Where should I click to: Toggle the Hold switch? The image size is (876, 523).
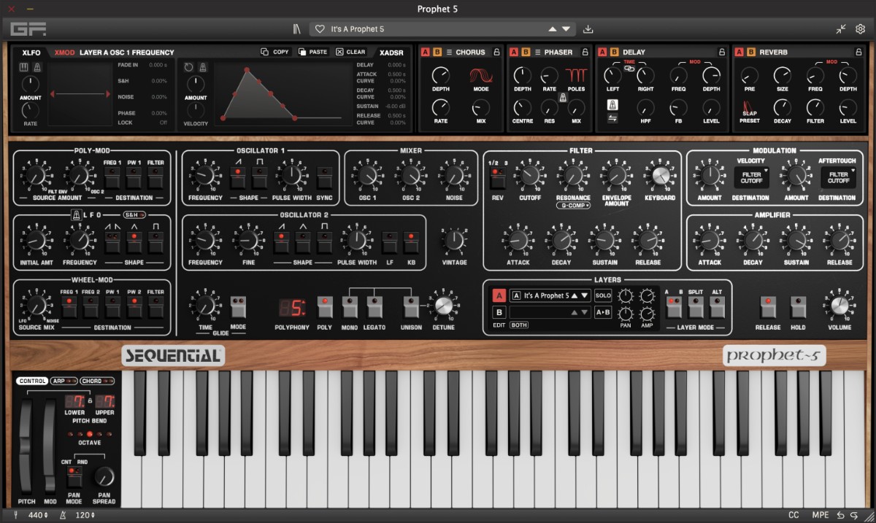(799, 307)
